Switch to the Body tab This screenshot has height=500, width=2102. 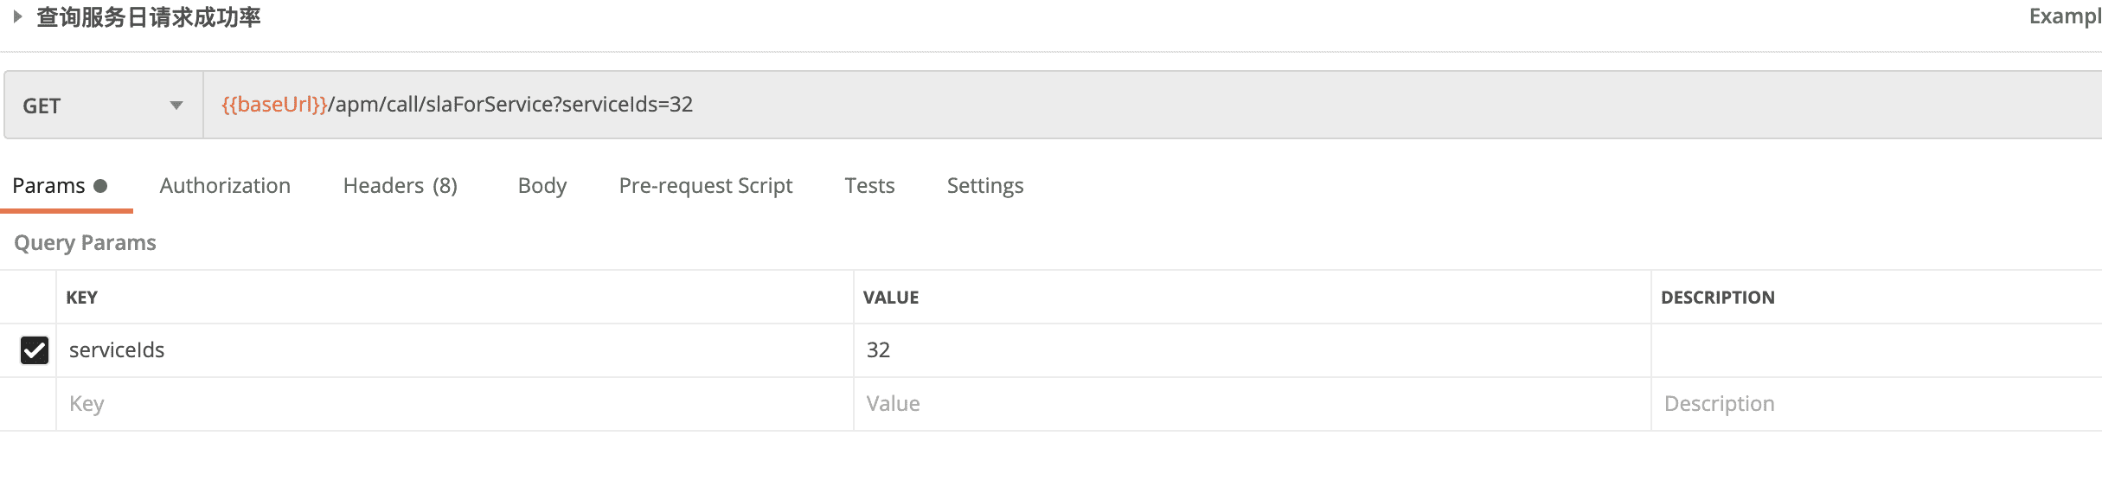542,186
